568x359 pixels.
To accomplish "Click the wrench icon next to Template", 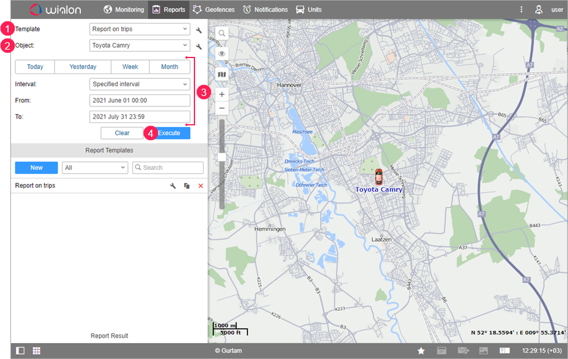I will tap(199, 30).
